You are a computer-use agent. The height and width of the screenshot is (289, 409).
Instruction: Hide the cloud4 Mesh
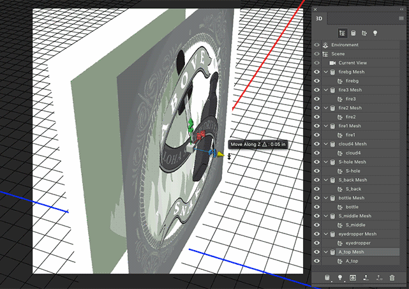pos(316,144)
